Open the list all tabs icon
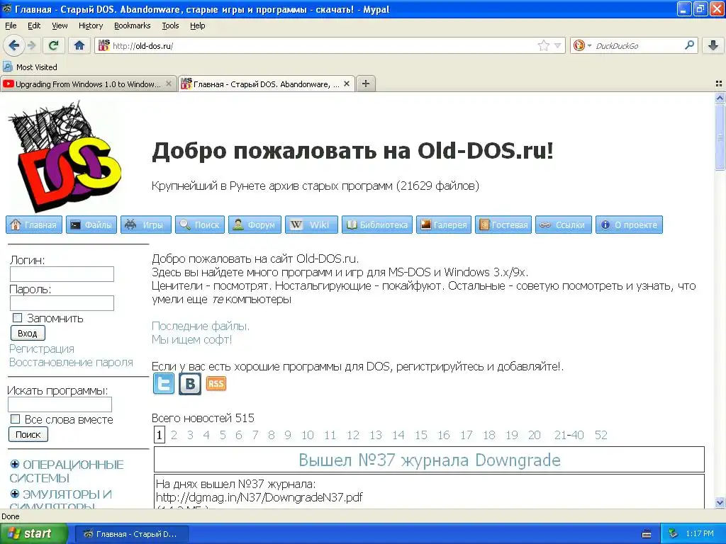Viewport: 726px width, 544px height. tap(719, 84)
